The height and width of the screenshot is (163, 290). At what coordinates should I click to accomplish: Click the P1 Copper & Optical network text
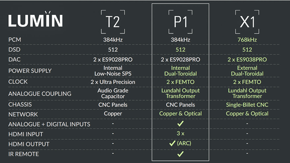tap(180, 114)
